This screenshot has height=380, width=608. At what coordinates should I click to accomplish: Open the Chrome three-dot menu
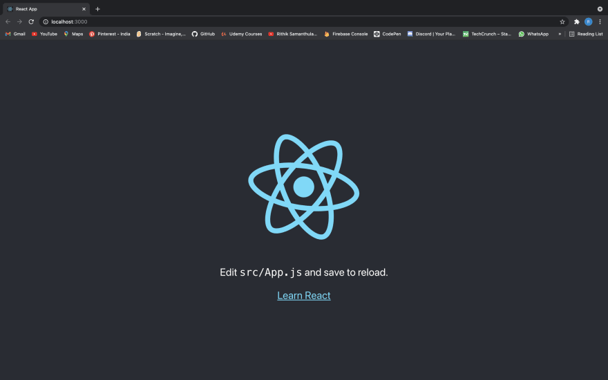coord(600,21)
